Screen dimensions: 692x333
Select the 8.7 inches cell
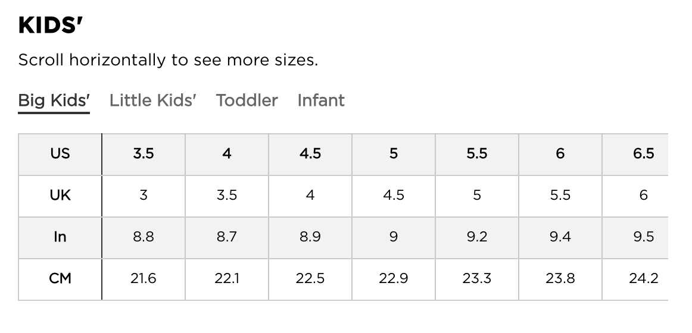pyautogui.click(x=227, y=237)
